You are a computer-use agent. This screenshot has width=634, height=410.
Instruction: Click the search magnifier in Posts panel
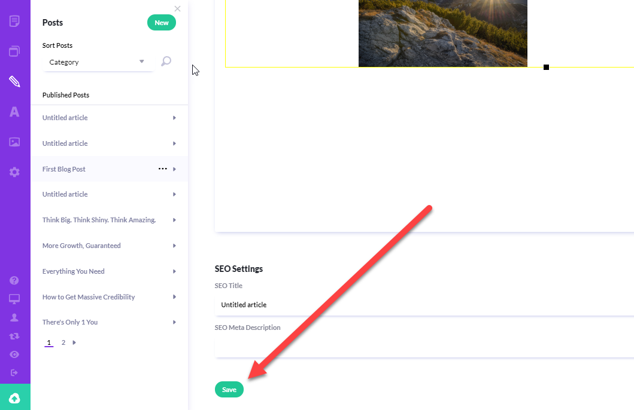pos(166,62)
